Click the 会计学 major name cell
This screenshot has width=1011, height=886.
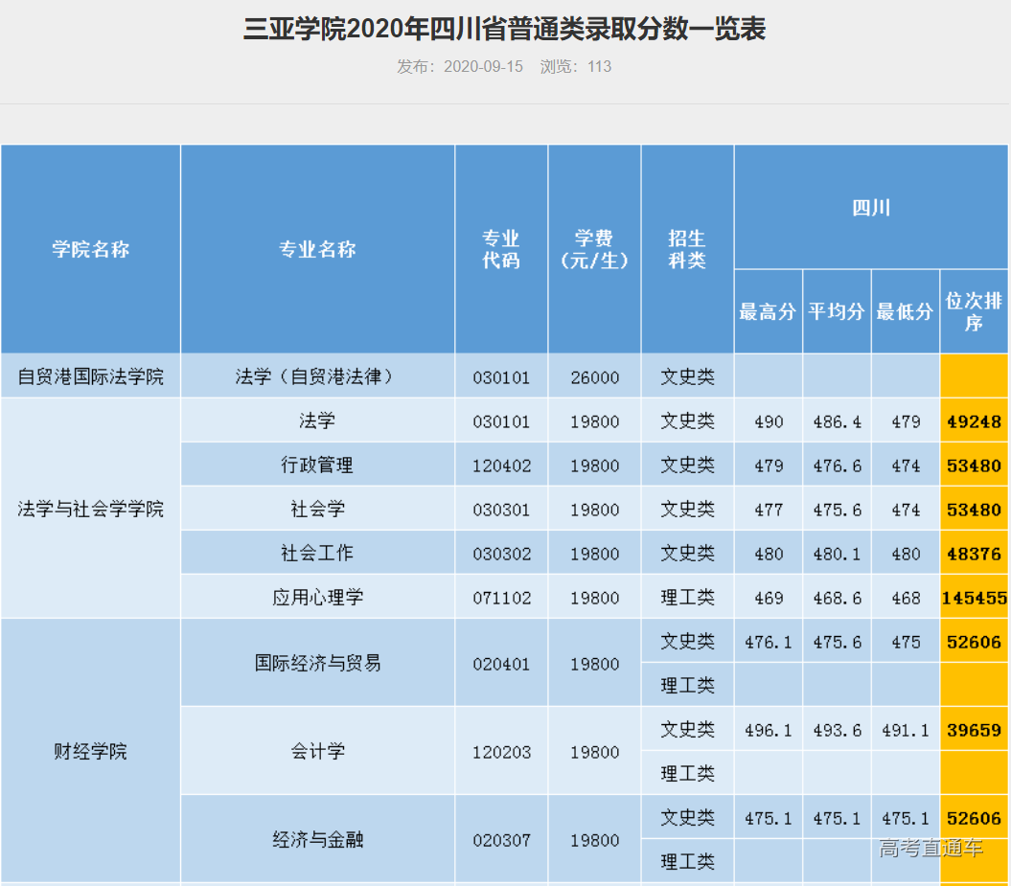pyautogui.click(x=316, y=752)
